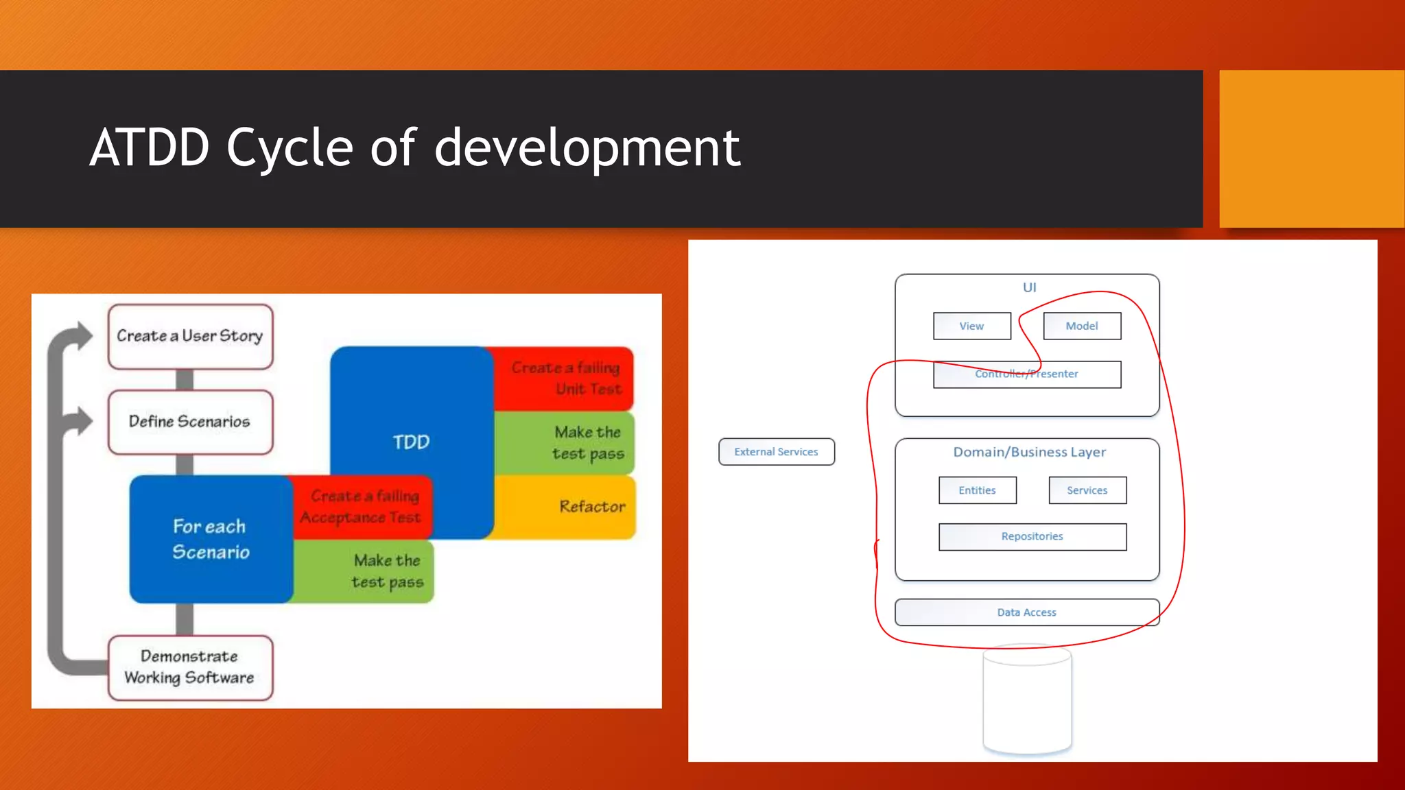Select the Data Access bar
This screenshot has width=1405, height=790.
pyautogui.click(x=1026, y=612)
